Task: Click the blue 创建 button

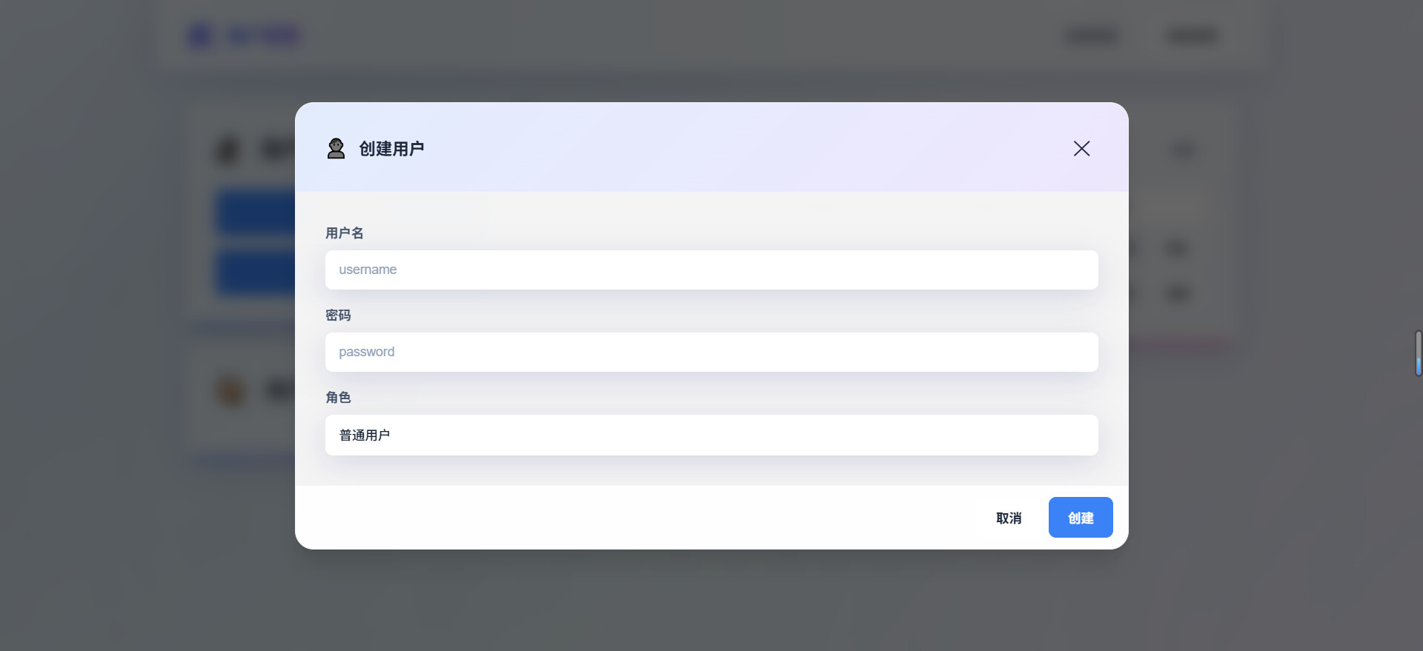Action: pyautogui.click(x=1081, y=518)
